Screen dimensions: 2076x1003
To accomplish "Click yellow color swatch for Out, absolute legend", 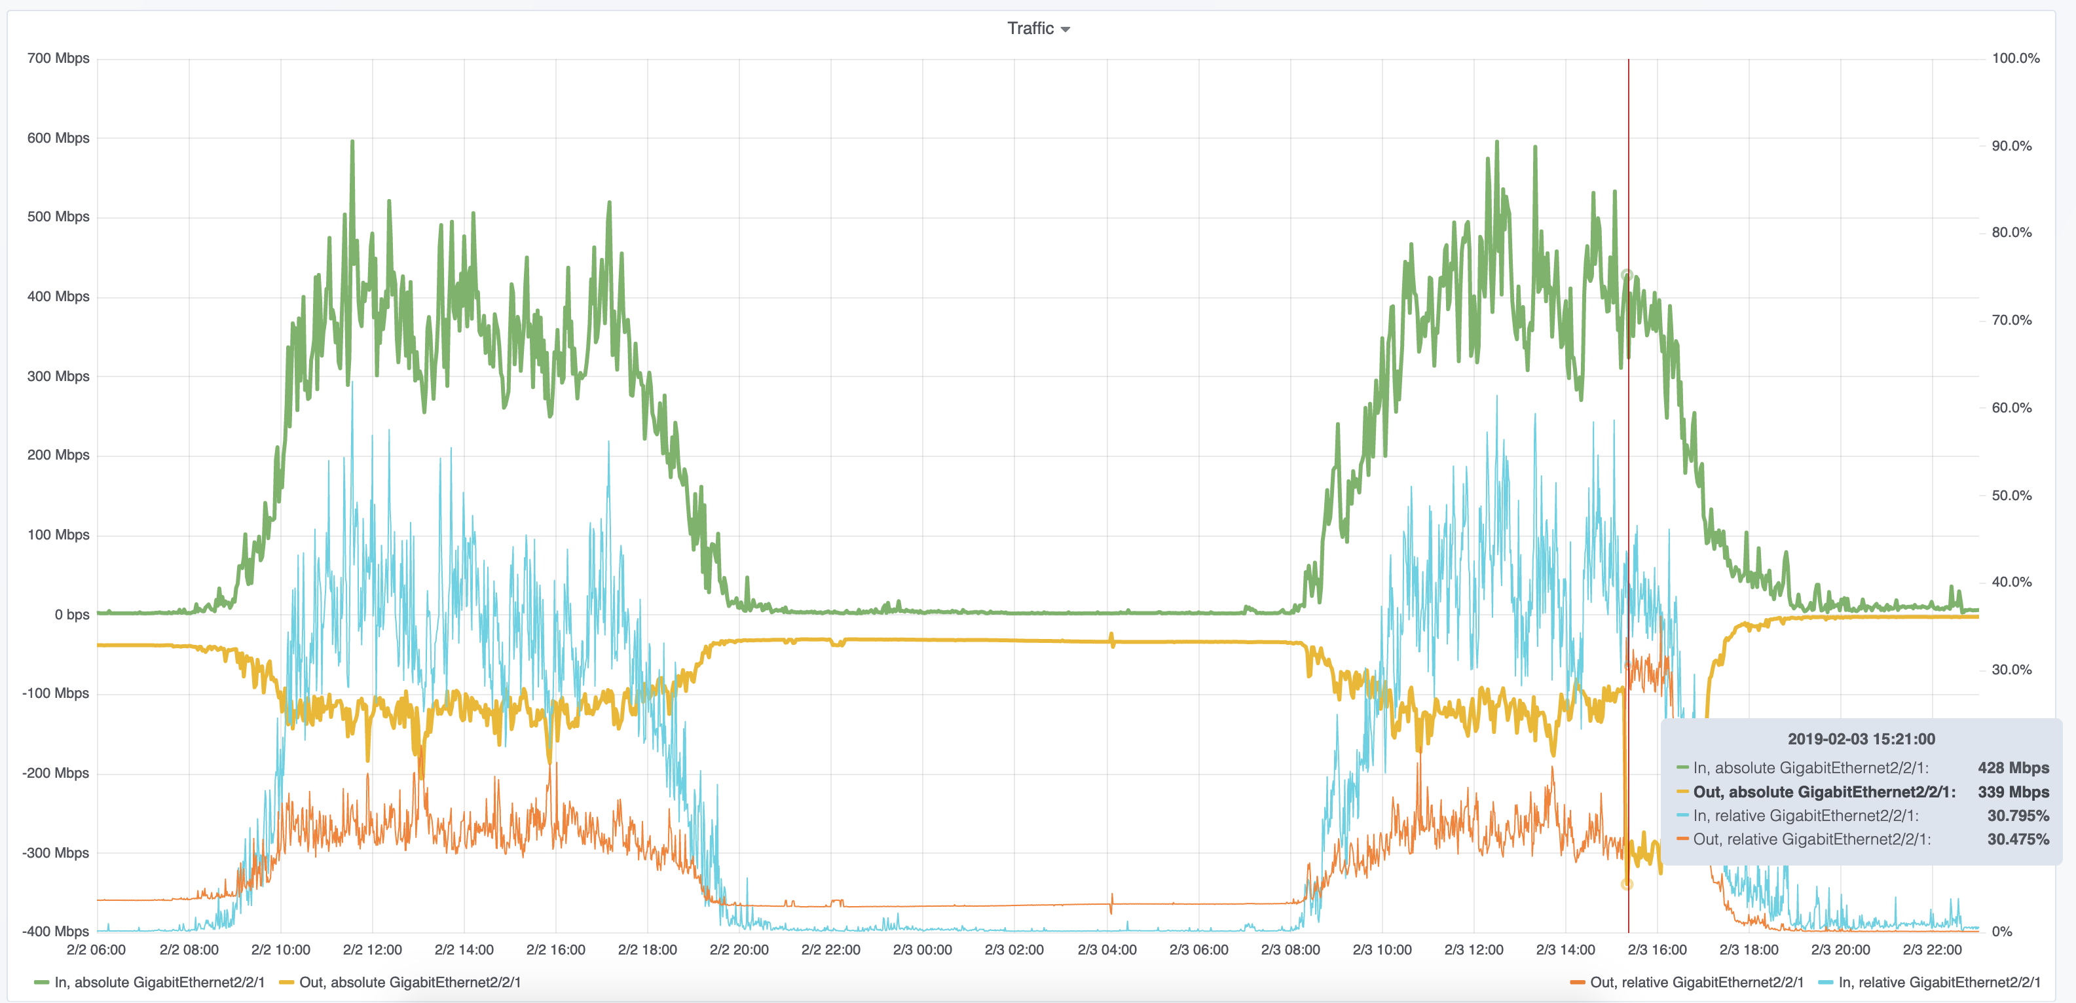I will (286, 983).
